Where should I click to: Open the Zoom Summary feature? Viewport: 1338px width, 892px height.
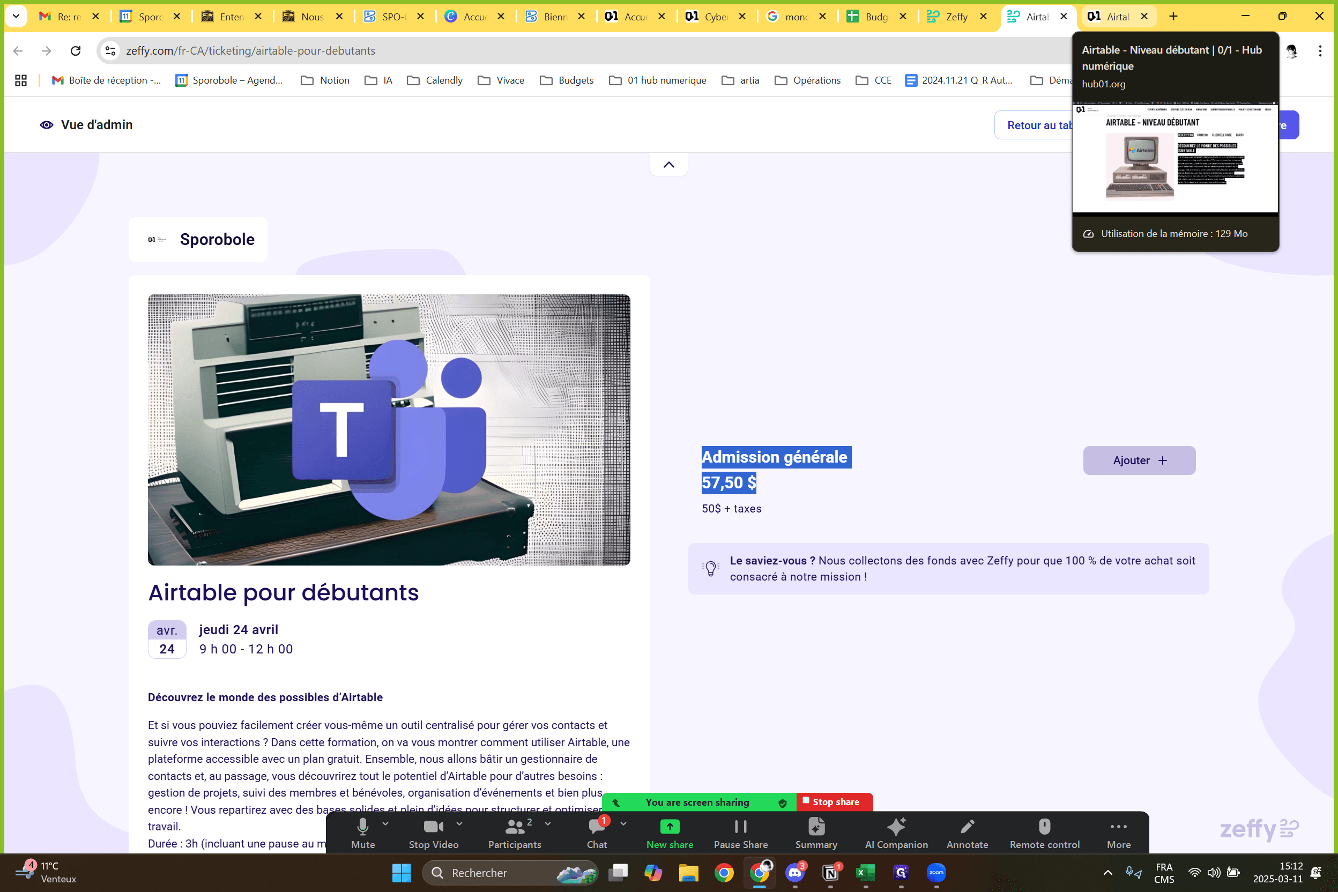click(816, 832)
